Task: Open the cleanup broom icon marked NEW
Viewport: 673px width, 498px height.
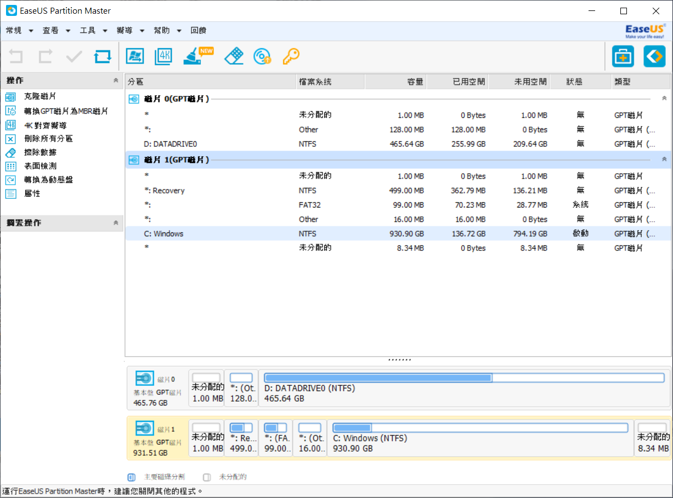Action: [198, 56]
